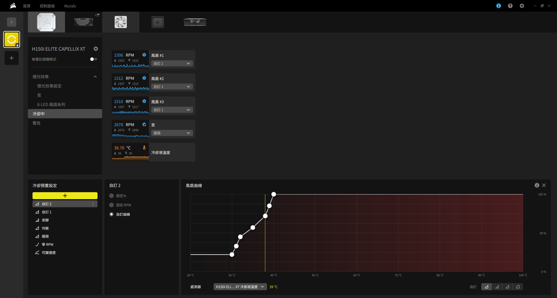Click the 30°C fan curve point

[x=232, y=255]
